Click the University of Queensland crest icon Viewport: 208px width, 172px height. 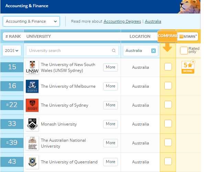point(32,162)
